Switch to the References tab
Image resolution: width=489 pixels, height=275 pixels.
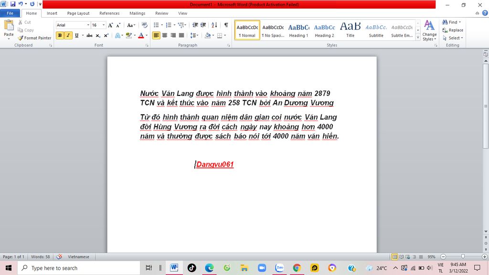[x=109, y=13]
